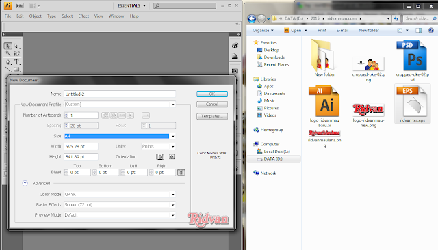The width and height of the screenshot is (438, 250).
Task: Click the right-to-left layout arrow icon
Action: point(146,115)
